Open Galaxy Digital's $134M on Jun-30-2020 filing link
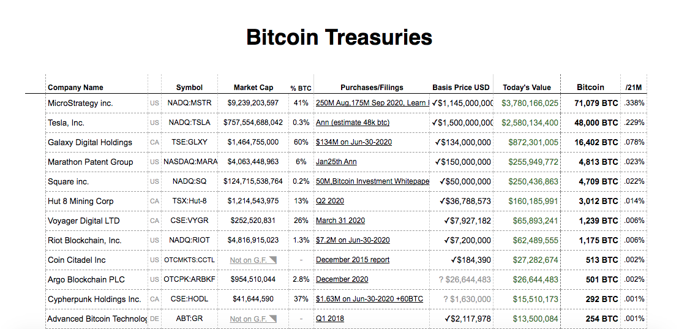Viewport: 698px width, 329px height. click(354, 142)
